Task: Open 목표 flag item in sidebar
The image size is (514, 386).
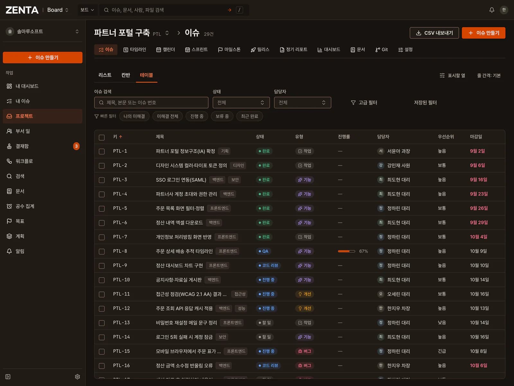Action: pyautogui.click(x=42, y=221)
